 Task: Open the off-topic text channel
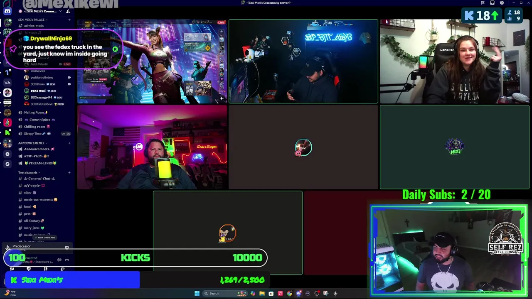click(44, 186)
